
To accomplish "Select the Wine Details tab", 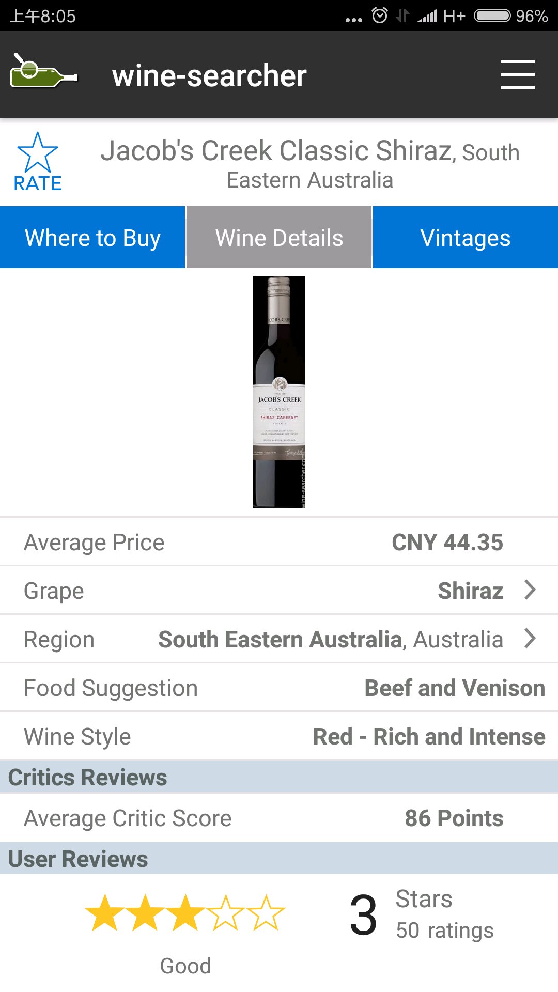I will tap(279, 238).
